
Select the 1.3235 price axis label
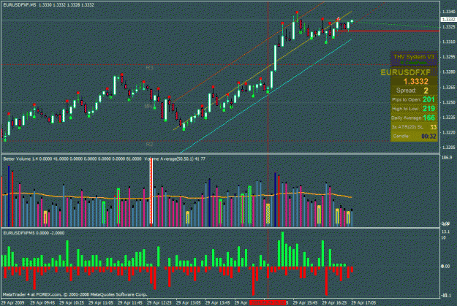click(448, 118)
